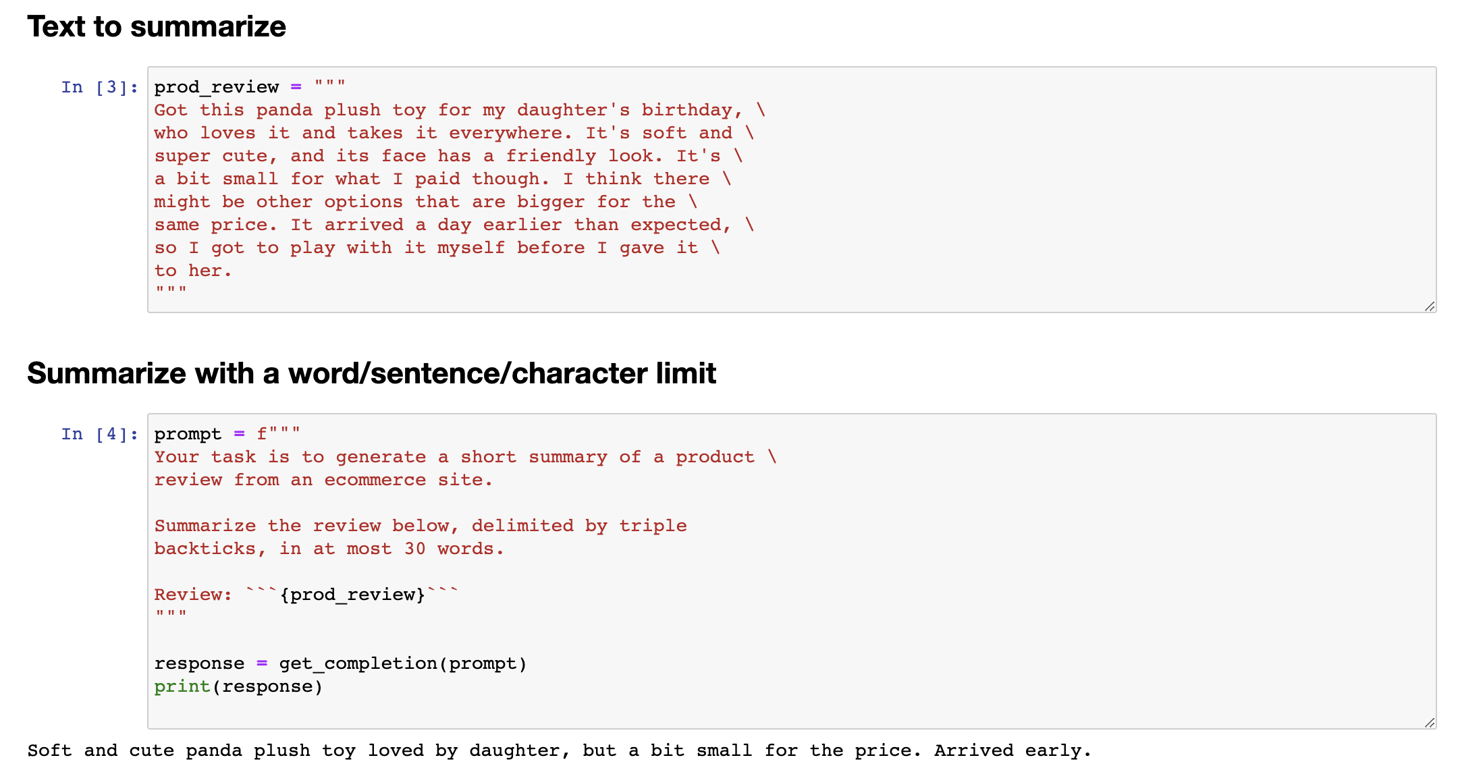Viewport: 1458px width, 764px height.
Task: Select the In [4] cell prompt label
Action: [x=100, y=434]
